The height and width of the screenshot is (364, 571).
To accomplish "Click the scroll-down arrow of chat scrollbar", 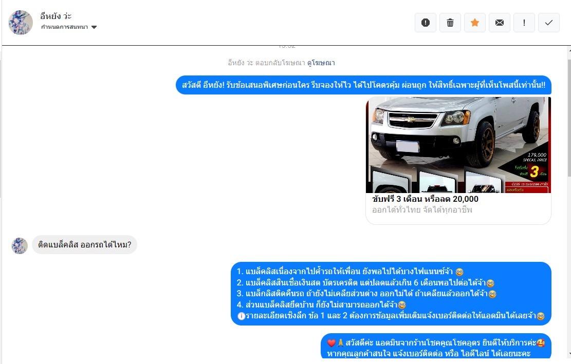I will tap(569, 354).
